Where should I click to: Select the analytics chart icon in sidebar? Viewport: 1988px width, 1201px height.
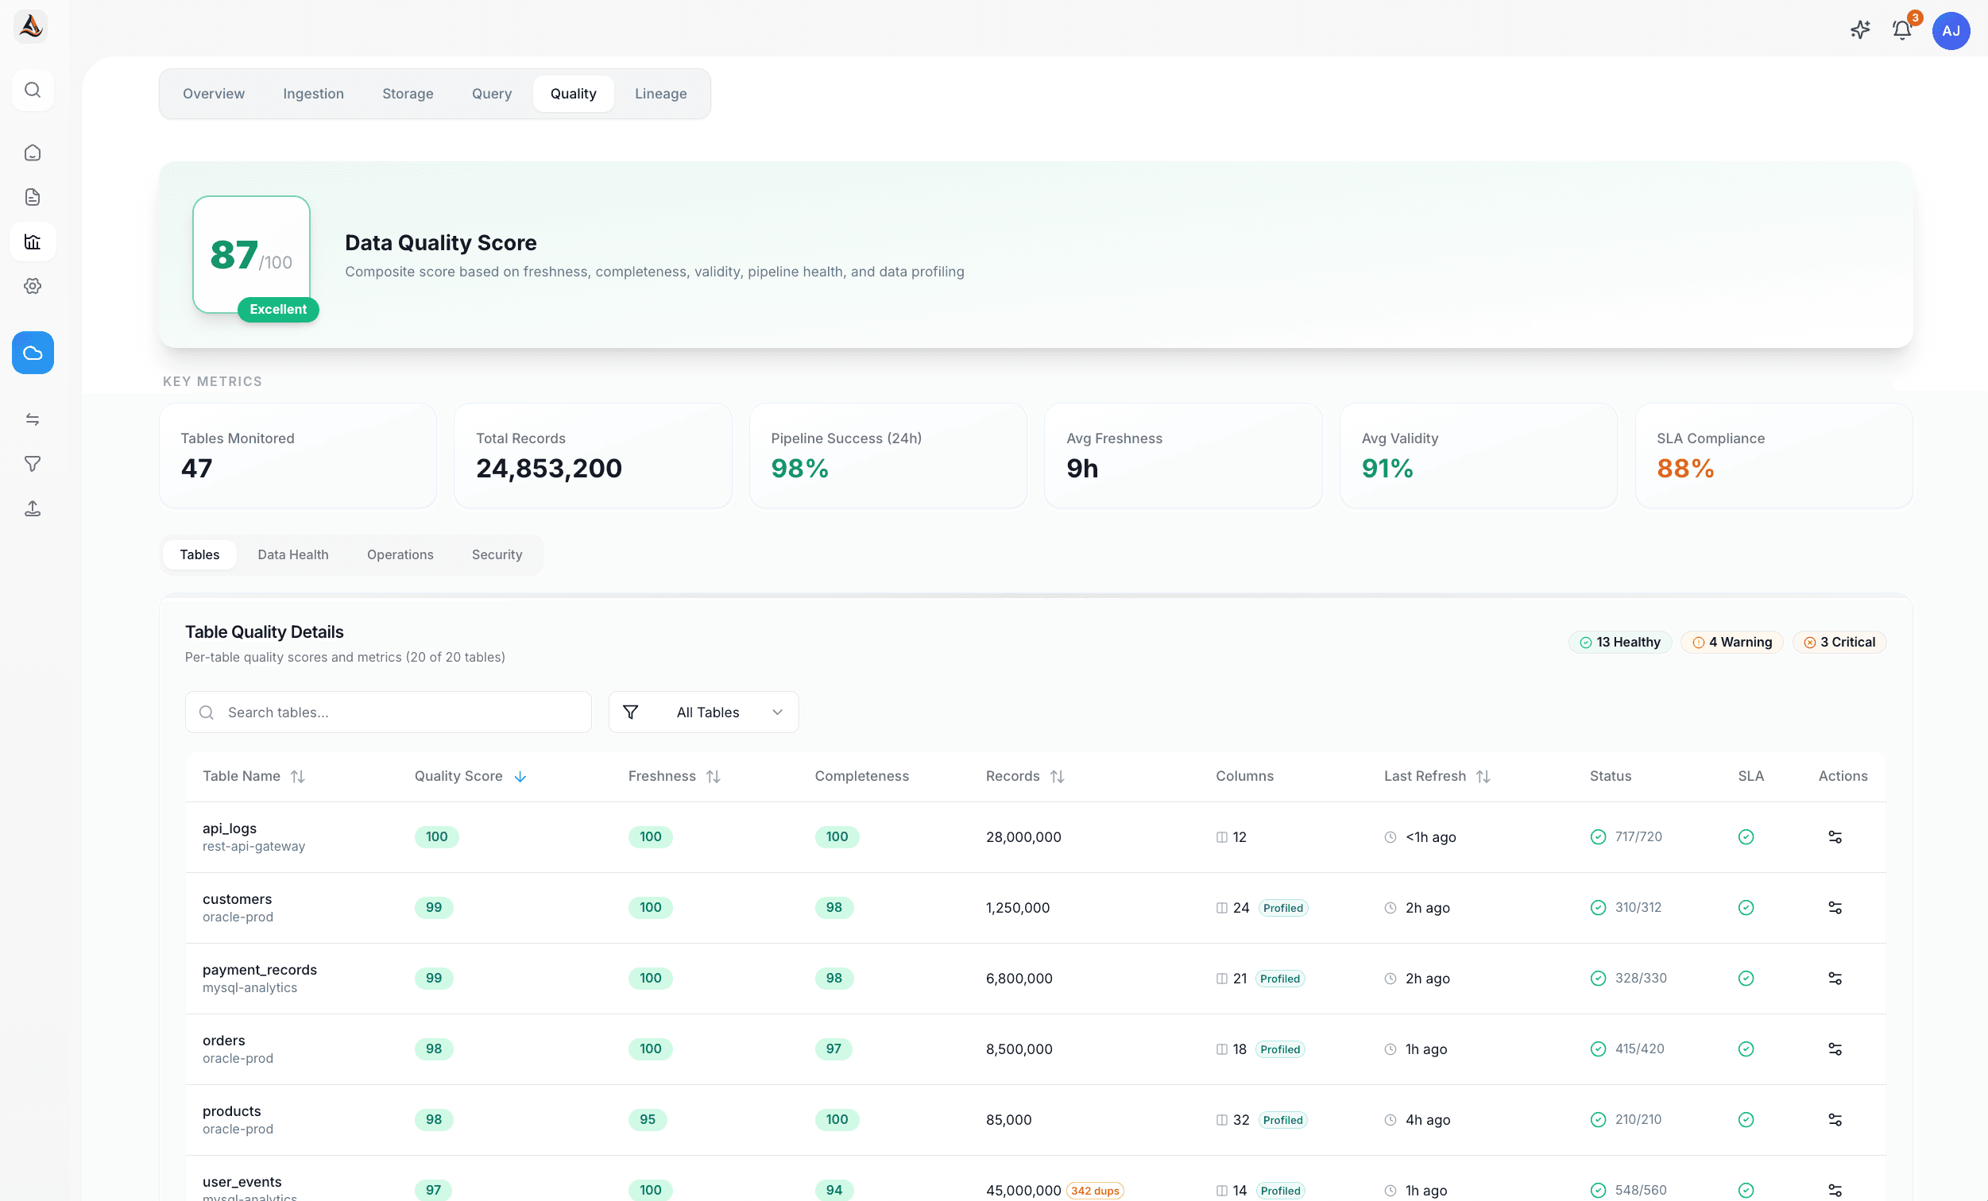pyautogui.click(x=33, y=241)
